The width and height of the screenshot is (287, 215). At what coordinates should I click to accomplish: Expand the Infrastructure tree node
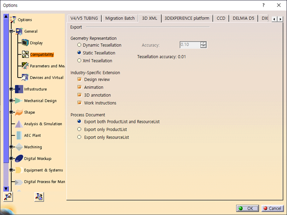coord(11,89)
